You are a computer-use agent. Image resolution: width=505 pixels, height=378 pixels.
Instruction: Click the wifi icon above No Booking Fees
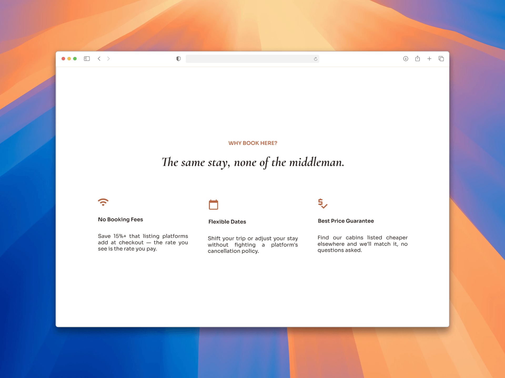tap(103, 202)
